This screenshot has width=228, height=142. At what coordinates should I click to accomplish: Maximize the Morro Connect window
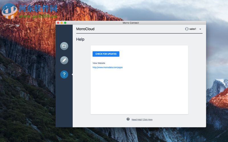click(x=65, y=23)
